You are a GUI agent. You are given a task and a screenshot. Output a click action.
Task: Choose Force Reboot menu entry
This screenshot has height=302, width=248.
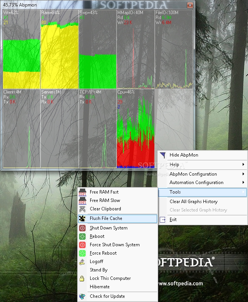[x=118, y=253]
